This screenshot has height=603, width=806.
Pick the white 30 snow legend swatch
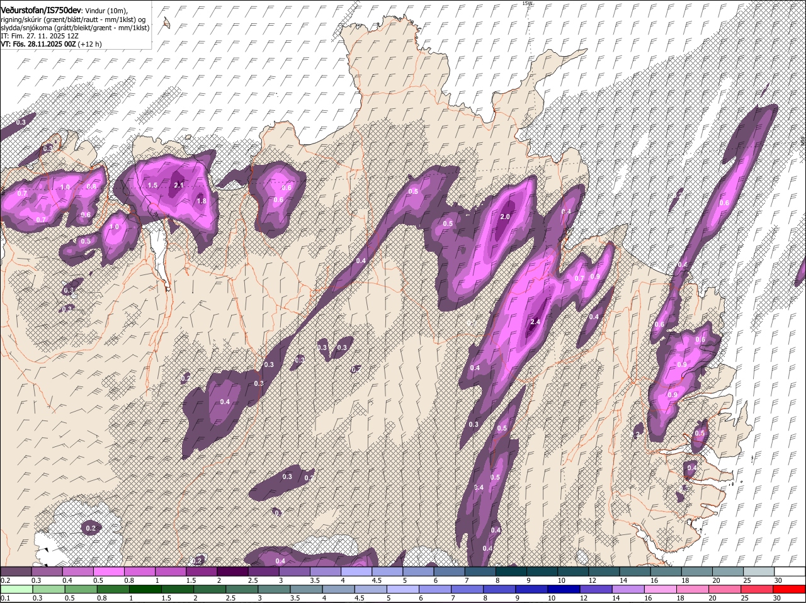pyautogui.click(x=788, y=572)
